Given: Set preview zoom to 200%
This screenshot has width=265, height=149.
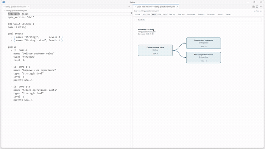Looking at the screenshot, I should point(165,14).
